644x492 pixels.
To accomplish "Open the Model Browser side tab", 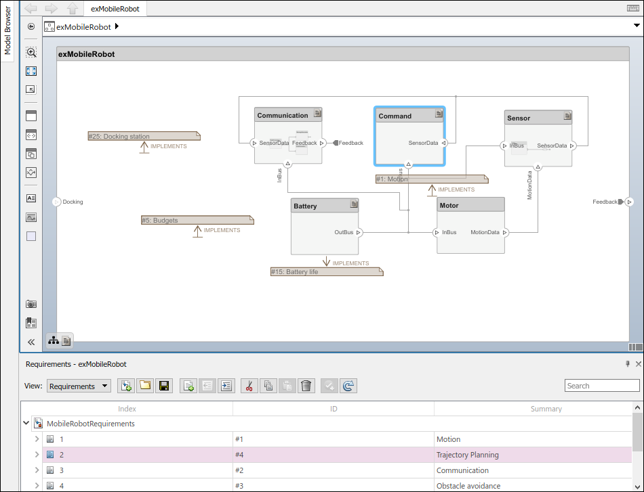I will tap(8, 31).
